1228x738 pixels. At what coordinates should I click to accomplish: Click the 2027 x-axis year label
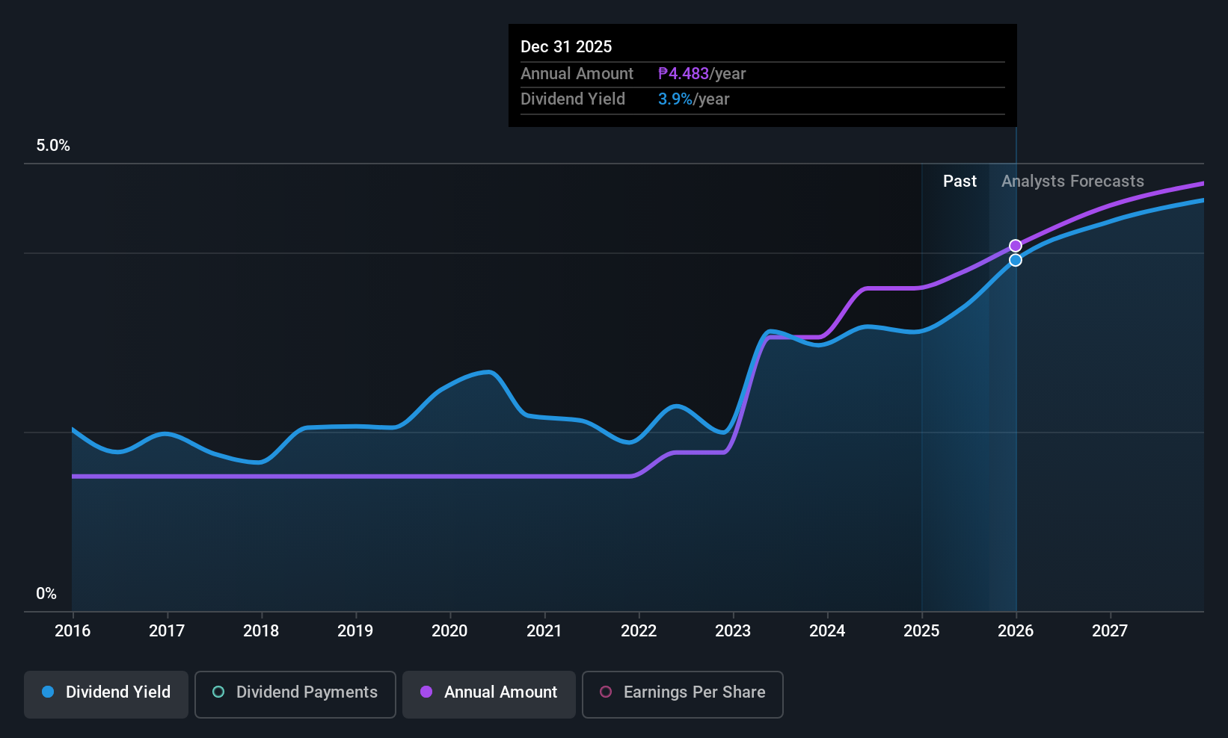(x=1110, y=630)
